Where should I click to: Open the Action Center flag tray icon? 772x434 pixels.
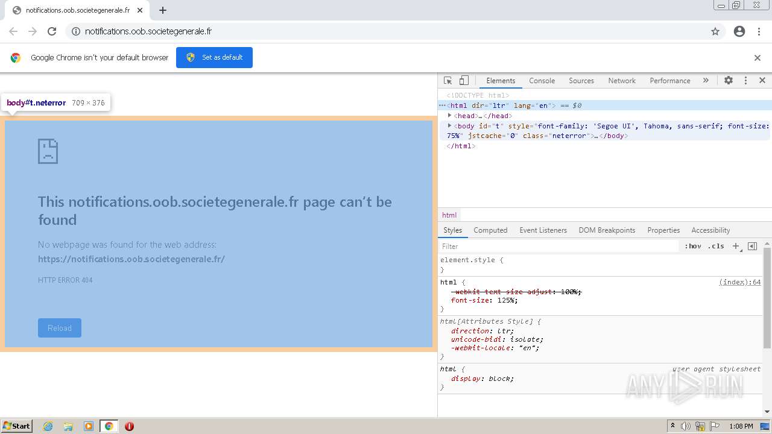click(715, 426)
